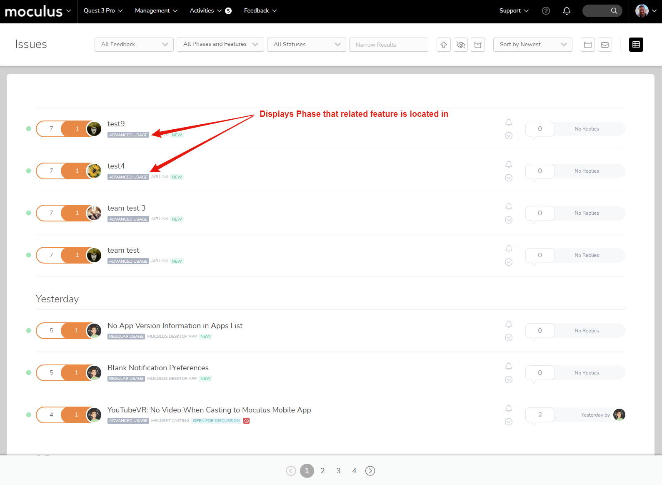
Task: Open the All Phases and Features dropdown
Action: (x=220, y=45)
